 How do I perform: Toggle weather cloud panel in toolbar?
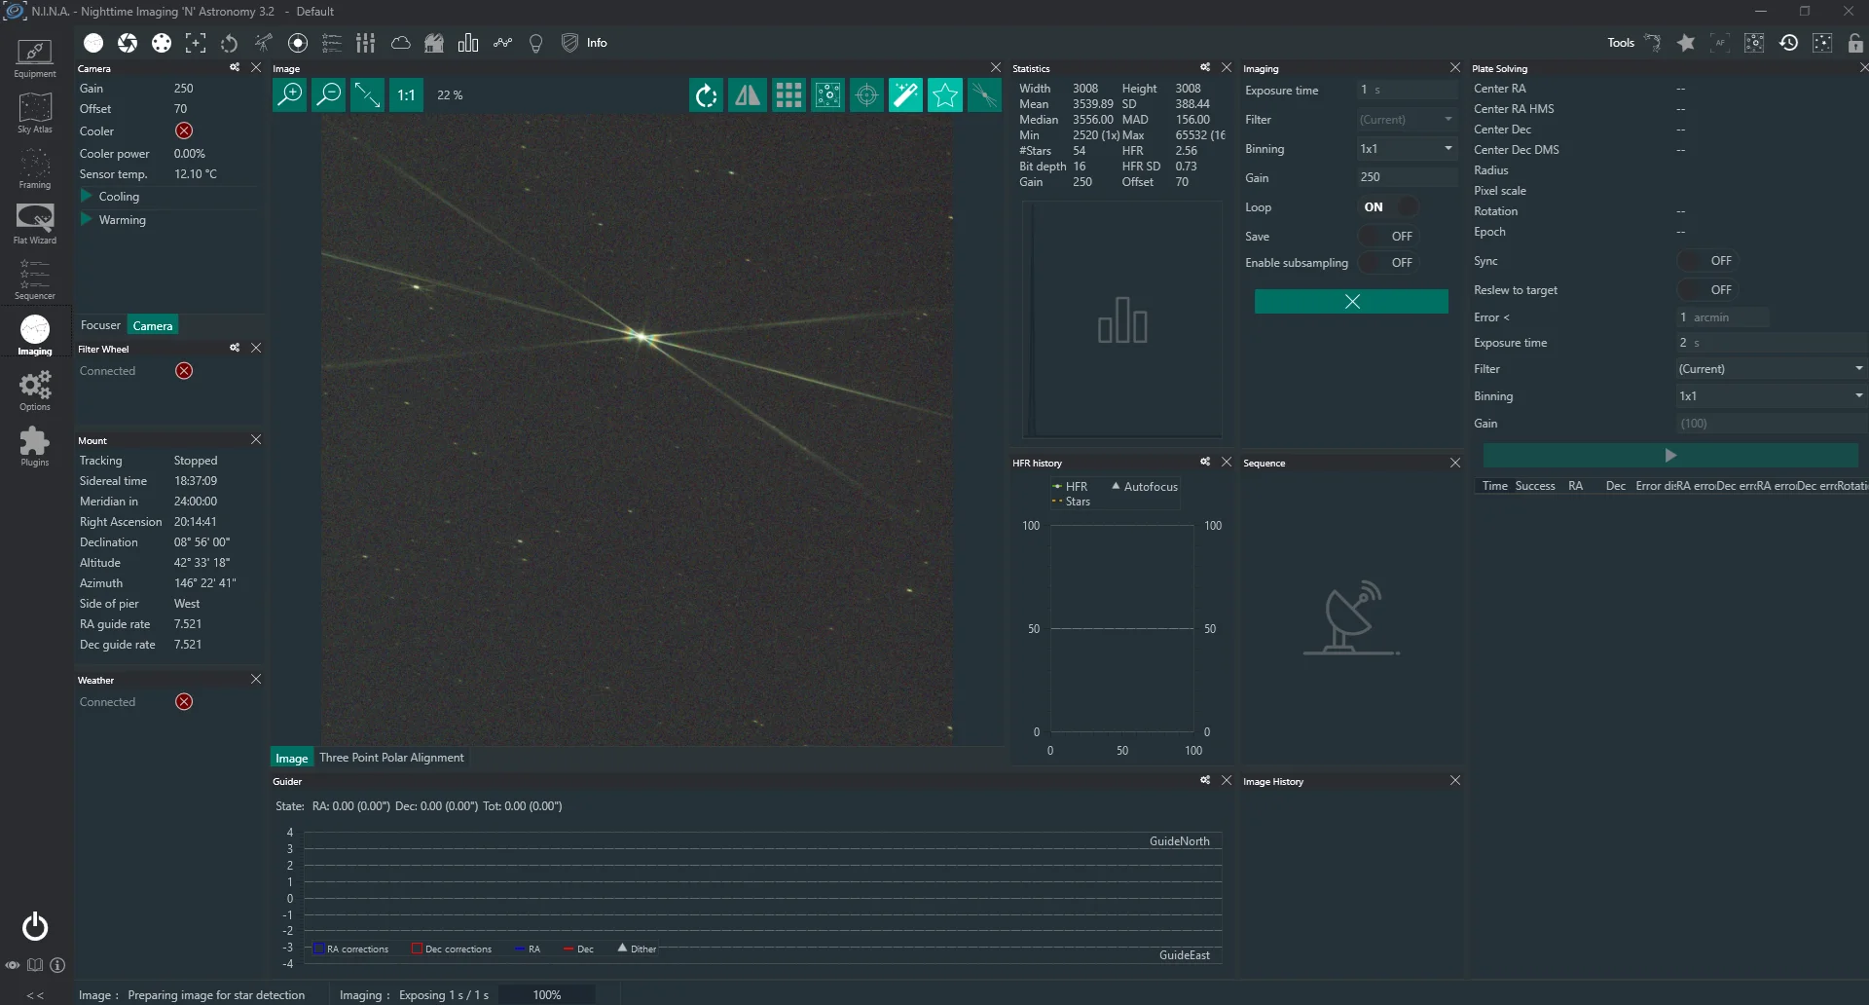tap(400, 43)
